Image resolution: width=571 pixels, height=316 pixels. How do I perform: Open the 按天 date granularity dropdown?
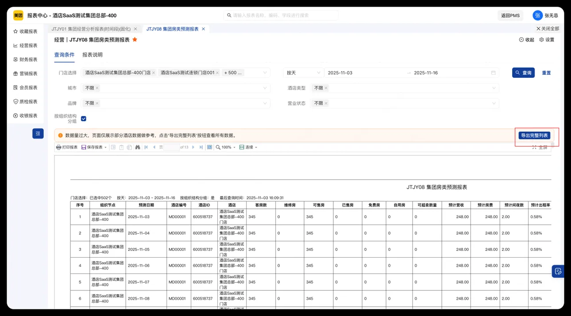pyautogui.click(x=303, y=72)
